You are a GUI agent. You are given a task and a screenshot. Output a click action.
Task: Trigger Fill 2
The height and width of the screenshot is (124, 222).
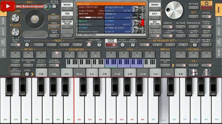[x=124, y=55]
